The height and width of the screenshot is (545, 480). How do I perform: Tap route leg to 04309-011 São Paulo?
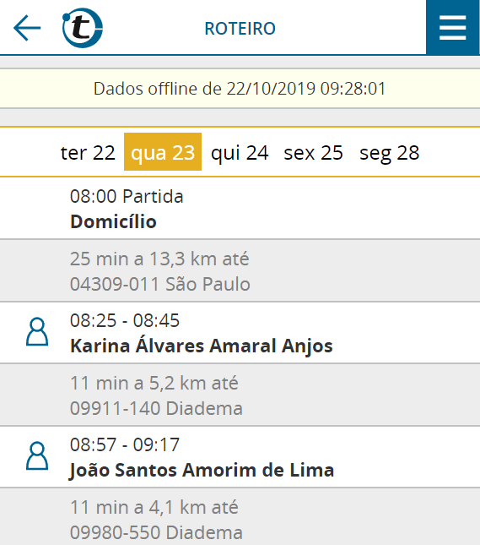pyautogui.click(x=240, y=270)
